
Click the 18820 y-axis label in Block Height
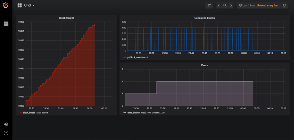(x=21, y=106)
